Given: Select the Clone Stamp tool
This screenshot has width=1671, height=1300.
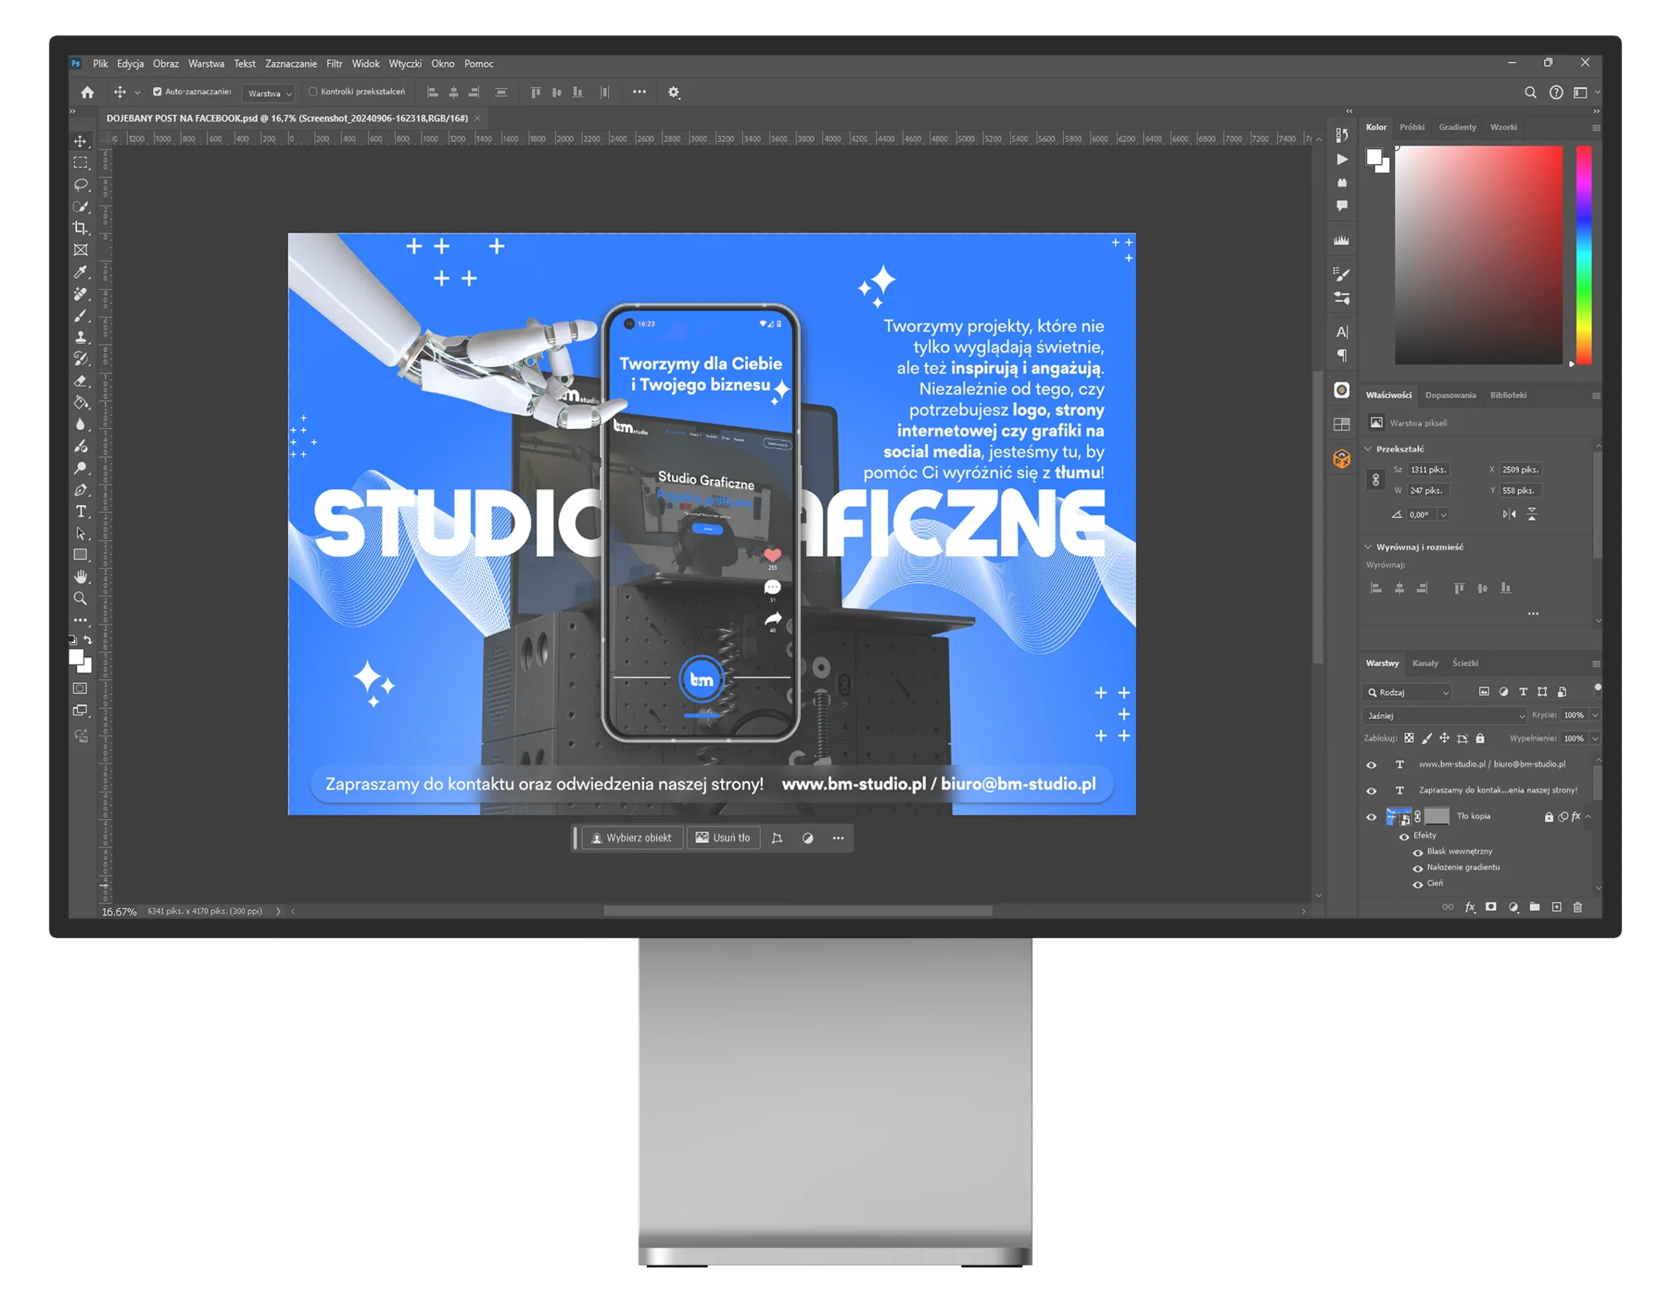Looking at the screenshot, I should [80, 337].
